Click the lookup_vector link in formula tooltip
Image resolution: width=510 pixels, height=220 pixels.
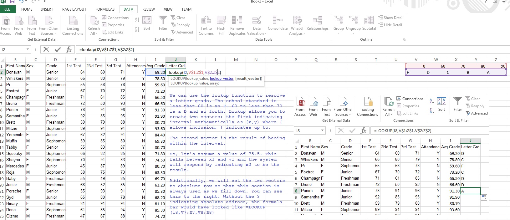click(x=222, y=79)
